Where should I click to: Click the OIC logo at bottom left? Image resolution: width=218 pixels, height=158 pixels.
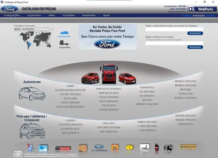point(18,154)
